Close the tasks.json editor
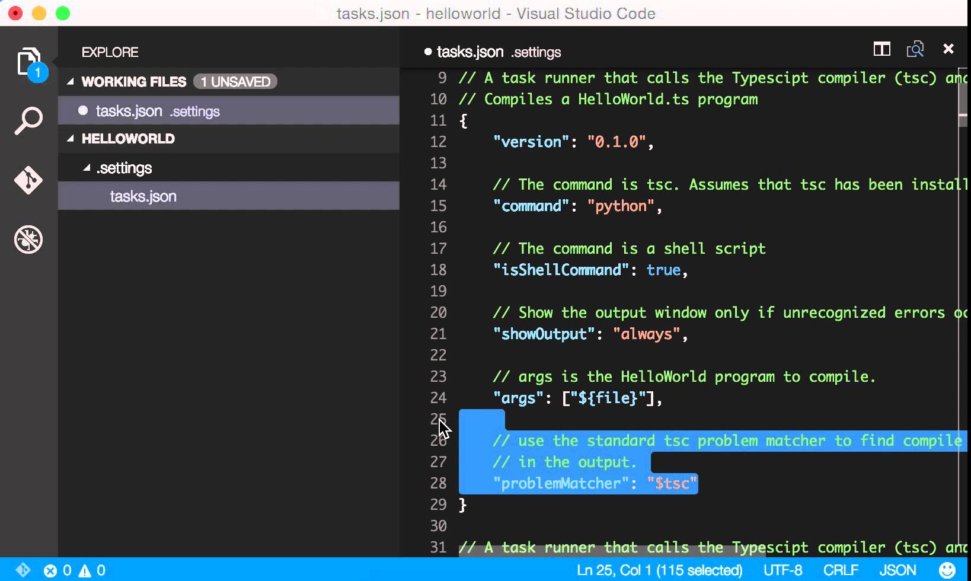971x581 pixels. click(948, 49)
